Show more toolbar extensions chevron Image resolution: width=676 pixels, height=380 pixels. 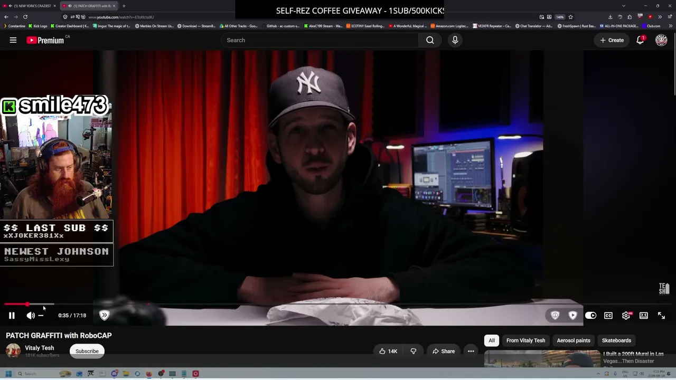click(x=660, y=17)
